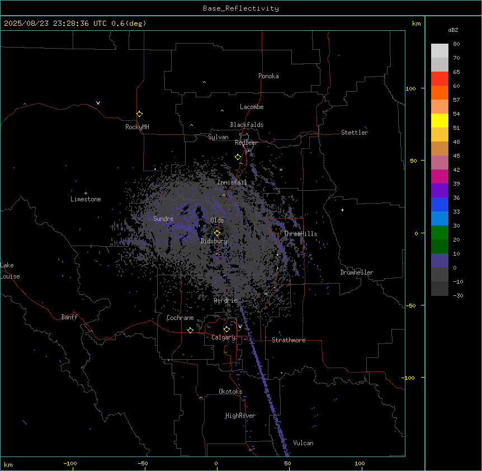Click the yellow station marker above RockyMH
Image resolution: width=482 pixels, height=471 pixels.
(139, 114)
